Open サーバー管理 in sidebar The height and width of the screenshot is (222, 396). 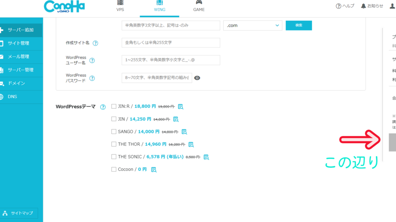click(x=21, y=70)
